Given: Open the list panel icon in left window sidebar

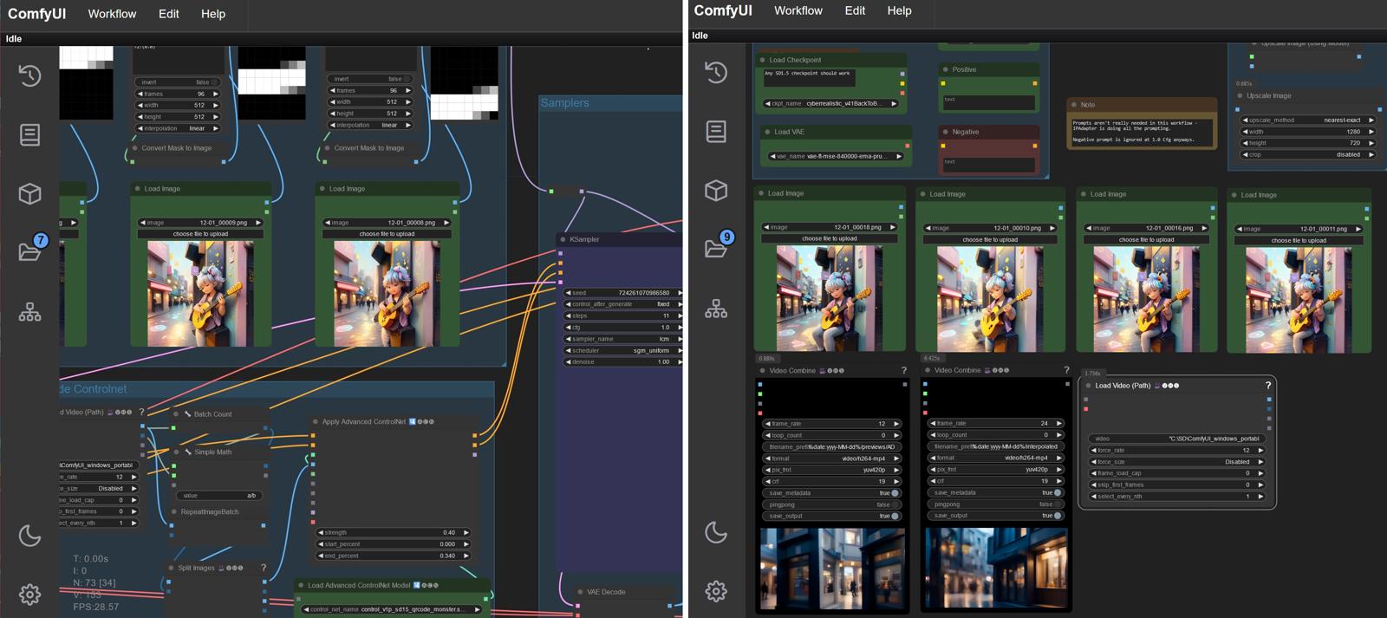Looking at the screenshot, I should pyautogui.click(x=29, y=134).
